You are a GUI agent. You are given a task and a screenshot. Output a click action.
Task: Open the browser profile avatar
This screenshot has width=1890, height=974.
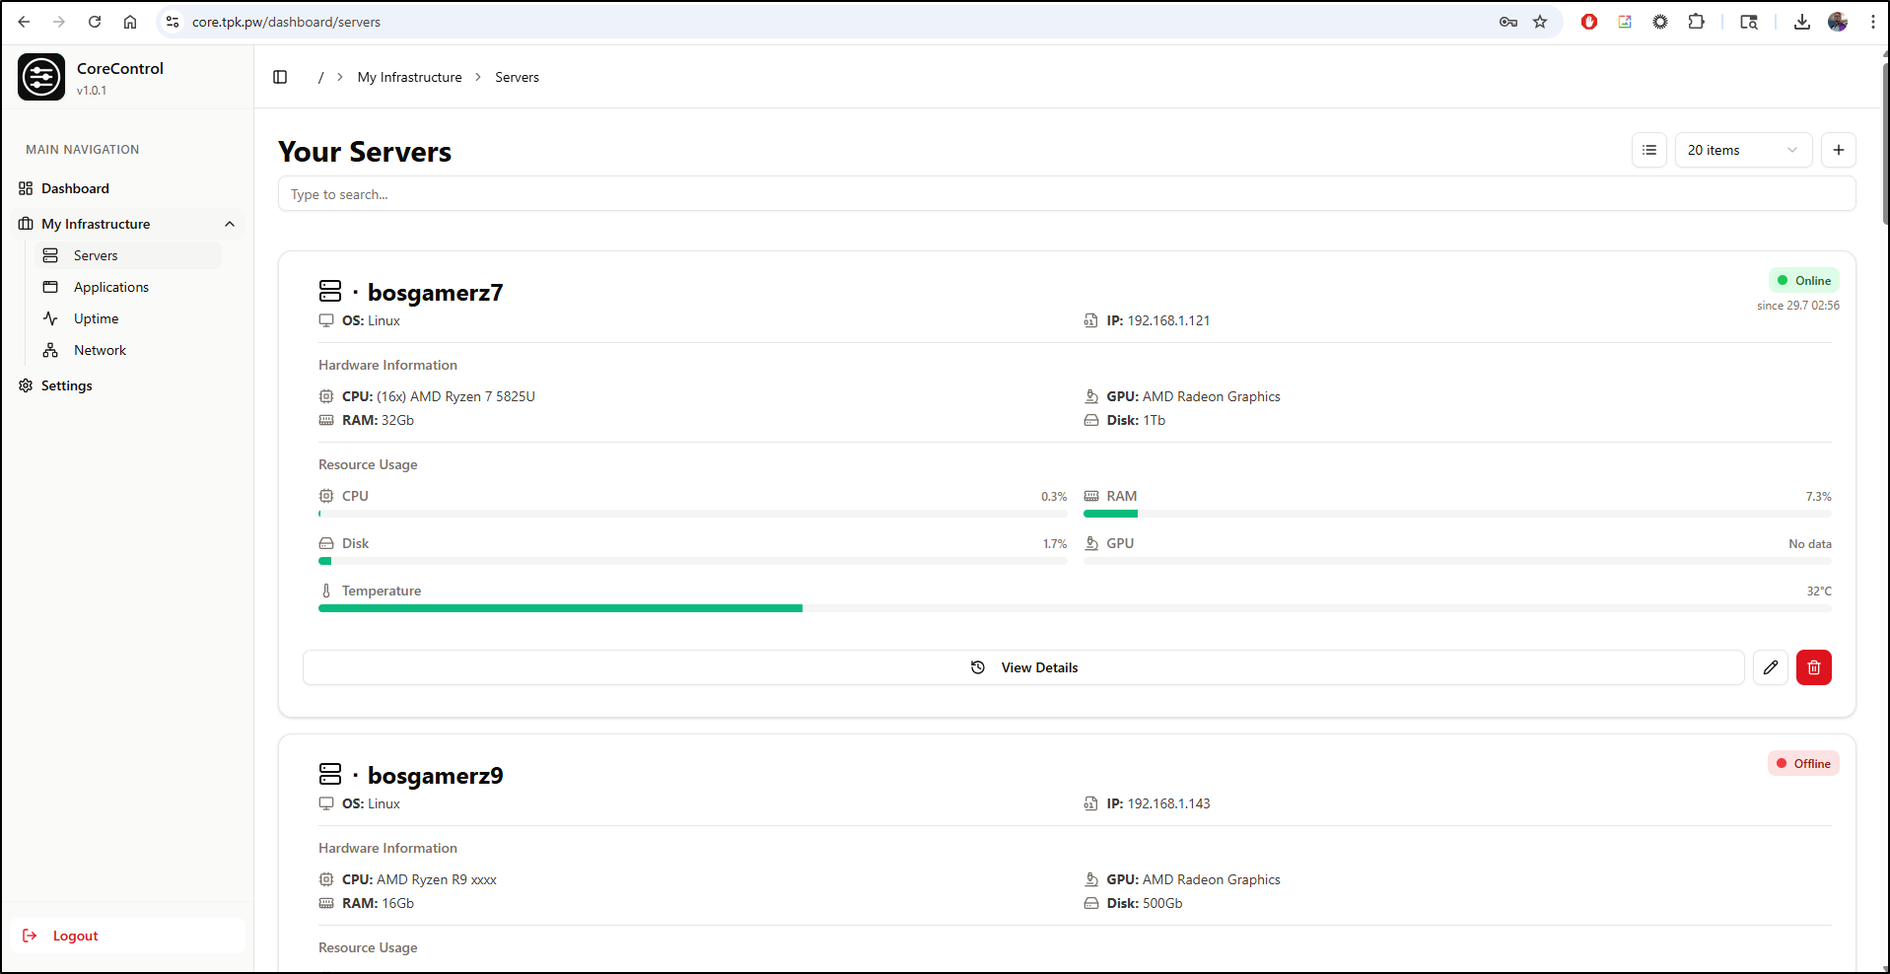(x=1838, y=22)
